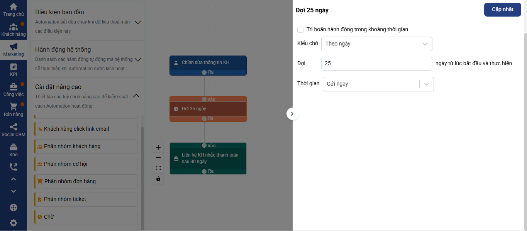Viewport: 527px width, 231px height.
Task: Open the Trang chủ home icon
Action: pos(13,7)
